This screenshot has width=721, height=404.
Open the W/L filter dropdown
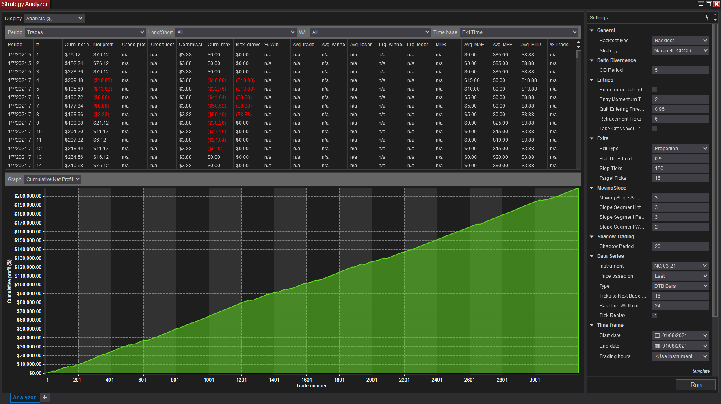pos(370,32)
